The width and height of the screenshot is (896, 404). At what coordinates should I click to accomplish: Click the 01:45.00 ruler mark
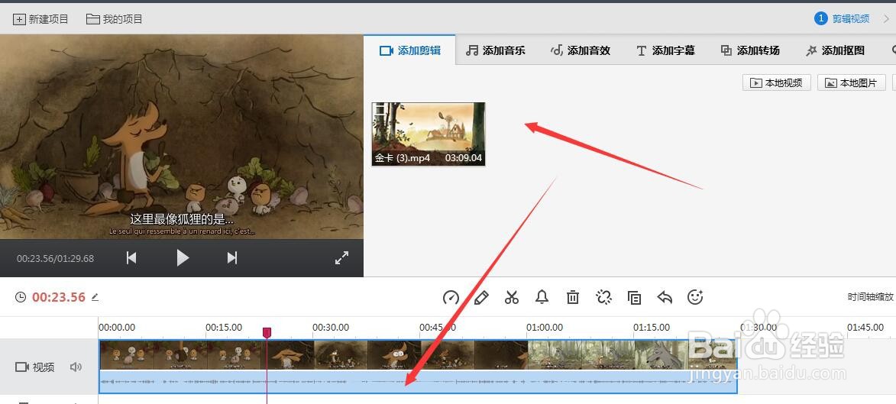coord(865,328)
